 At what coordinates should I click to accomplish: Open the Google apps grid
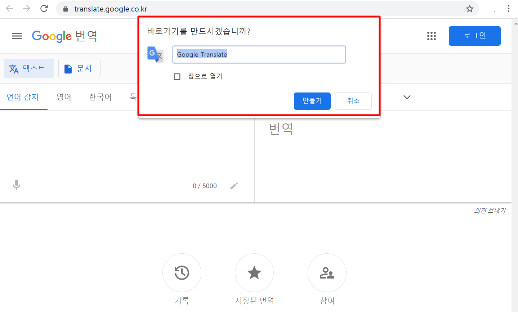tap(431, 36)
